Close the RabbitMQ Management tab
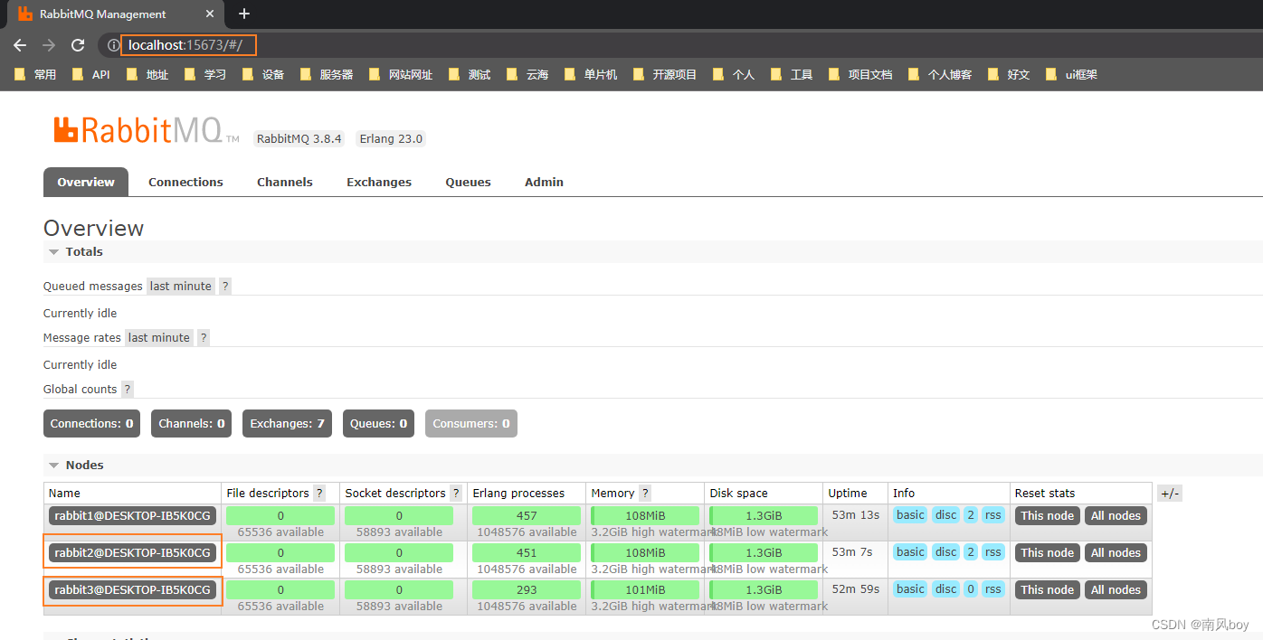The image size is (1263, 640). tap(210, 14)
